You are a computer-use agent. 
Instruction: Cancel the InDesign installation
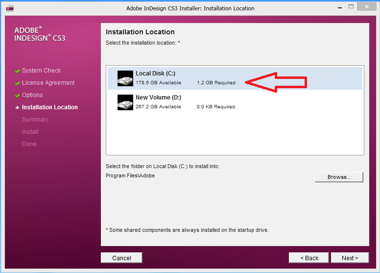121,258
